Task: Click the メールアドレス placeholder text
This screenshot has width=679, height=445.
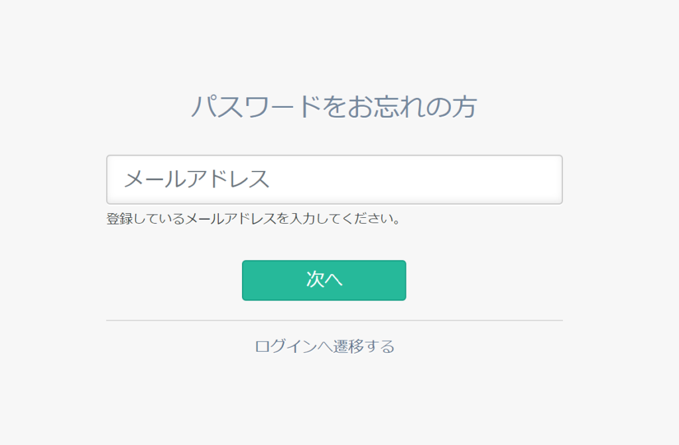Action: pyautogui.click(x=197, y=179)
